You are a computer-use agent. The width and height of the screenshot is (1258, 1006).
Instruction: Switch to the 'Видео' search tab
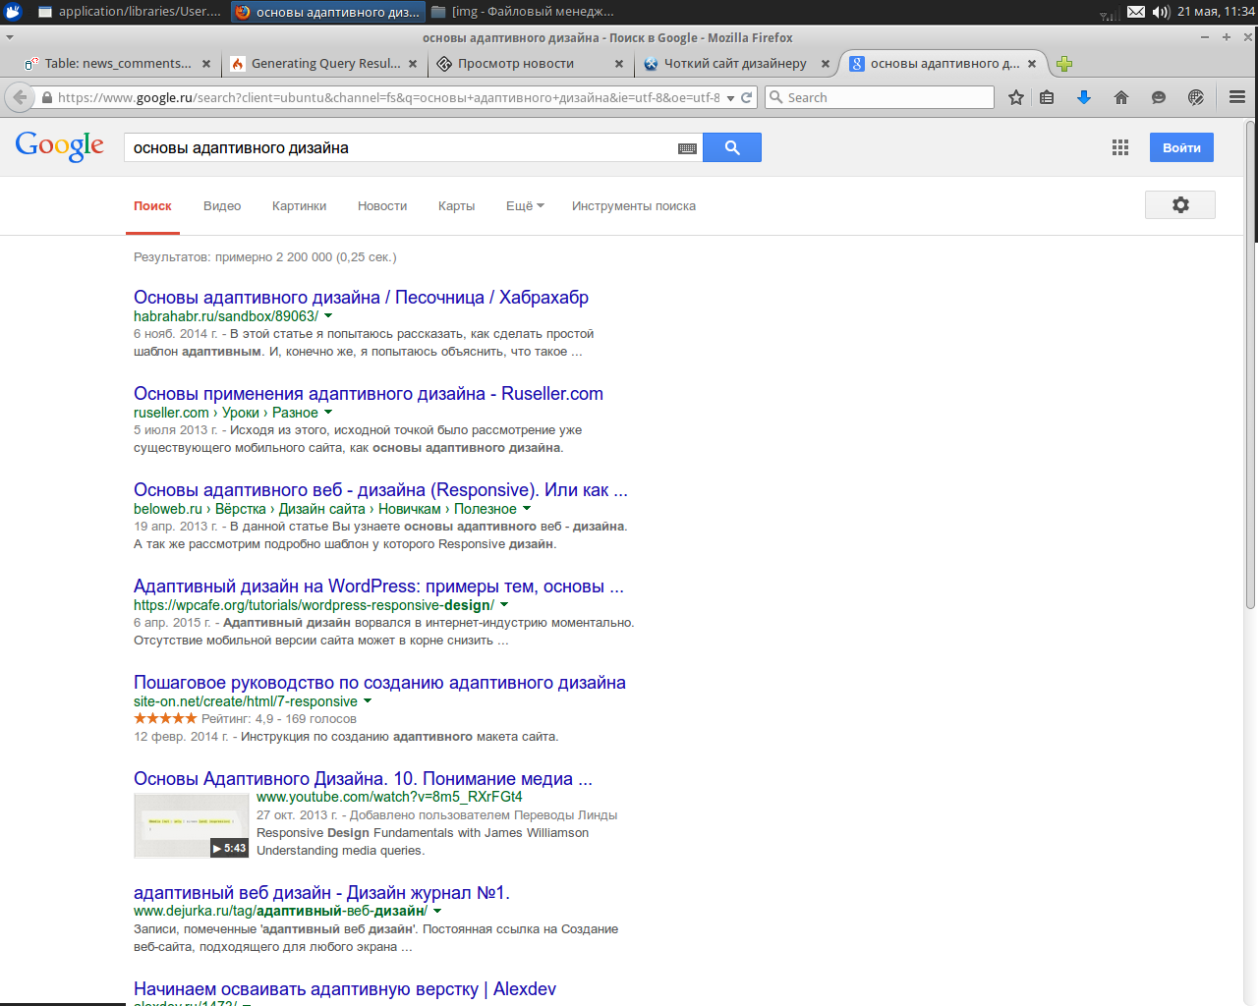222,206
